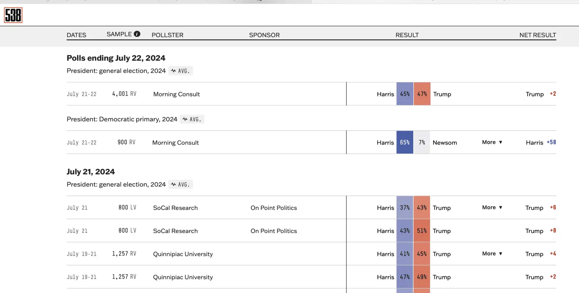Open AVG link beside Democratic primary heading
Screen dimensions: 579x293
[192, 119]
